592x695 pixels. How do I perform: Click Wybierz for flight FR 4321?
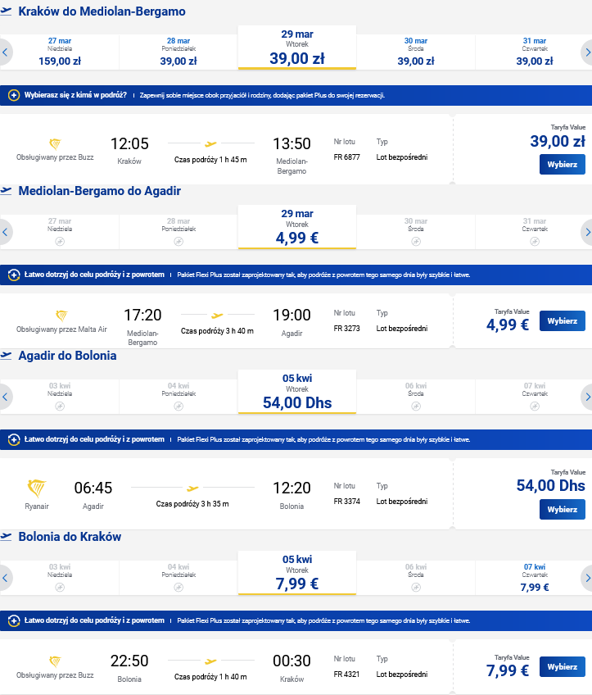(563, 666)
